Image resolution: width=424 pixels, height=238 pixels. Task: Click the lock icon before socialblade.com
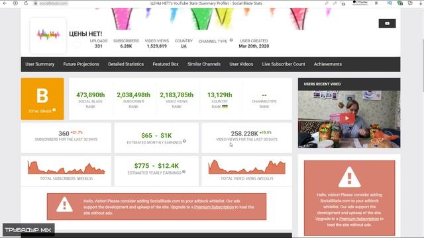(x=35, y=3)
